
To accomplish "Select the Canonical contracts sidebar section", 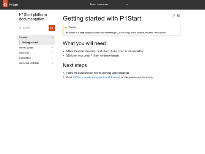I will click(x=29, y=63).
